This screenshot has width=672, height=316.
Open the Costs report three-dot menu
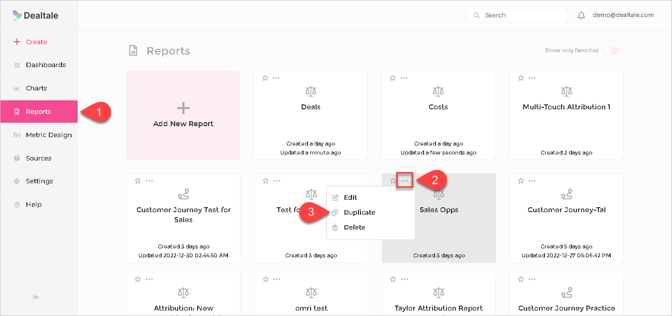click(404, 78)
